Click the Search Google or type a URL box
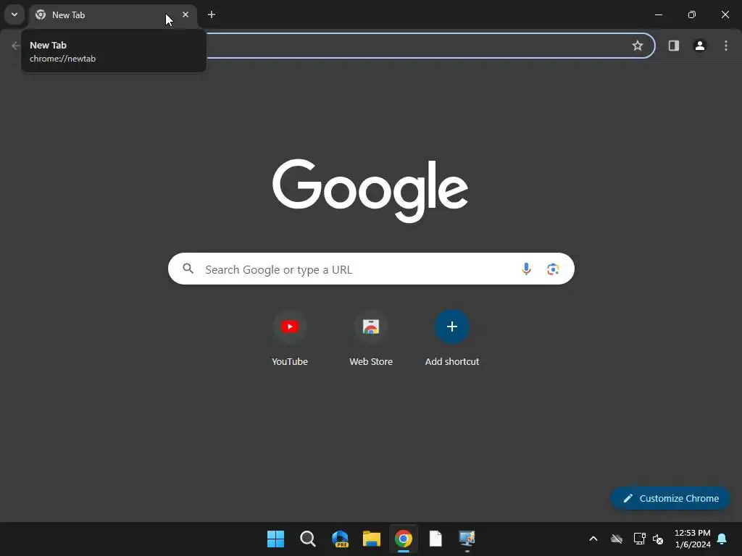 pos(371,269)
